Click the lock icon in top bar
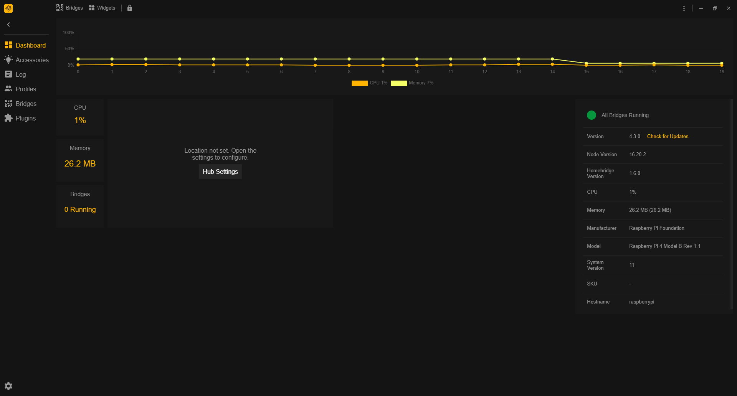Screen dimensions: 737x396 tap(130, 8)
